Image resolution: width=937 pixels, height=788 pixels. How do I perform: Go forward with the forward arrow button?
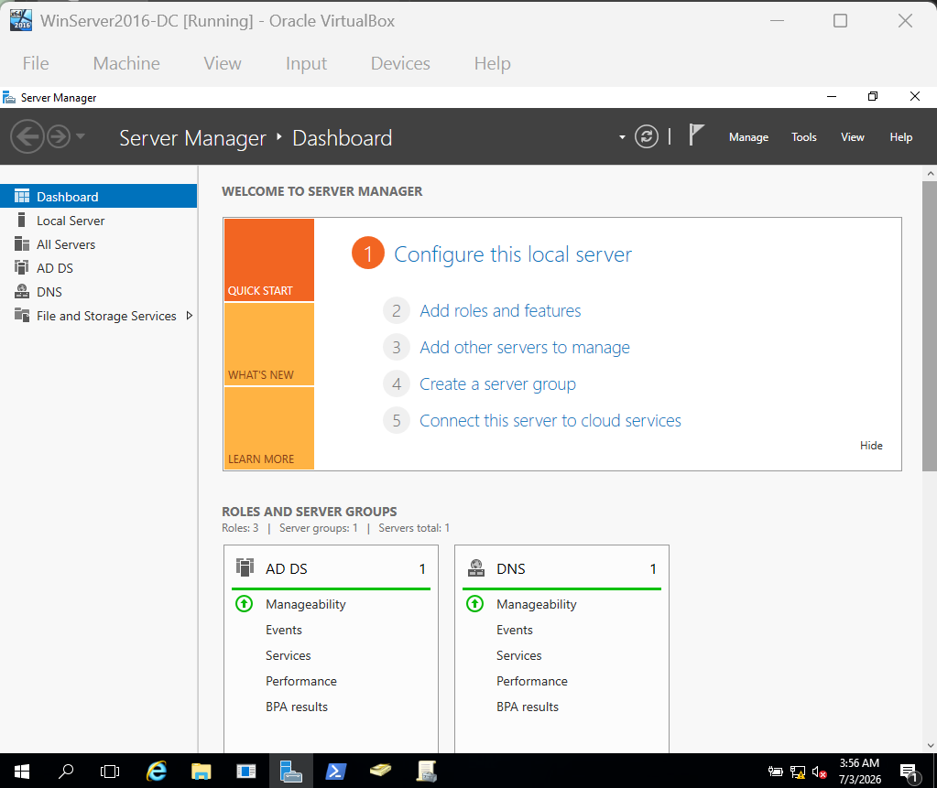tap(59, 136)
